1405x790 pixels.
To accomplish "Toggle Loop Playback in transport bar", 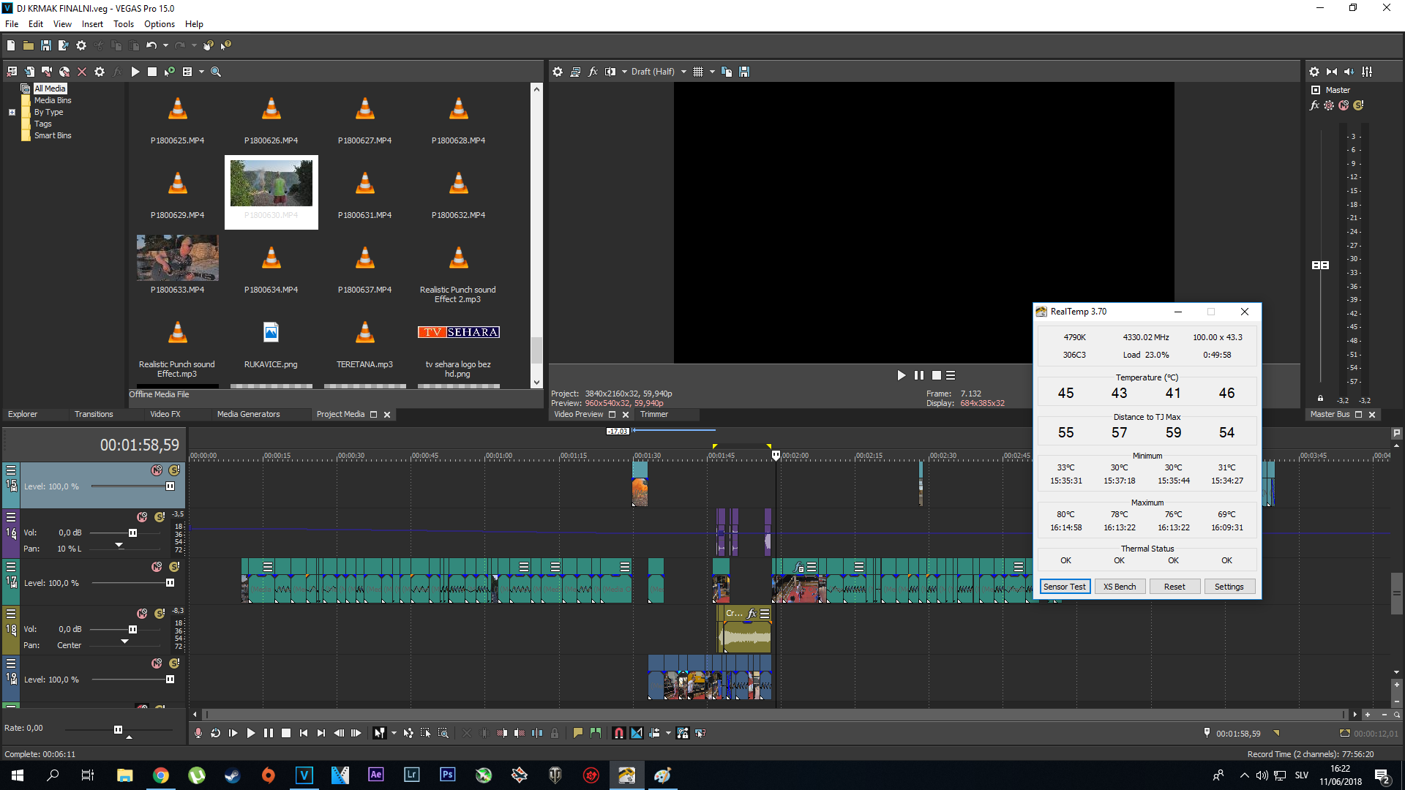I will coord(216,733).
